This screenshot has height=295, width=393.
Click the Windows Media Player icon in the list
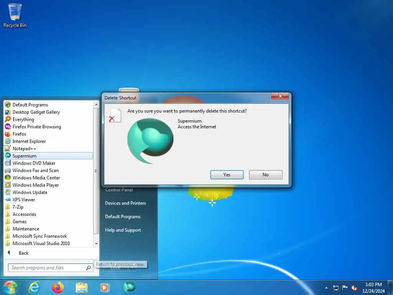pos(8,185)
